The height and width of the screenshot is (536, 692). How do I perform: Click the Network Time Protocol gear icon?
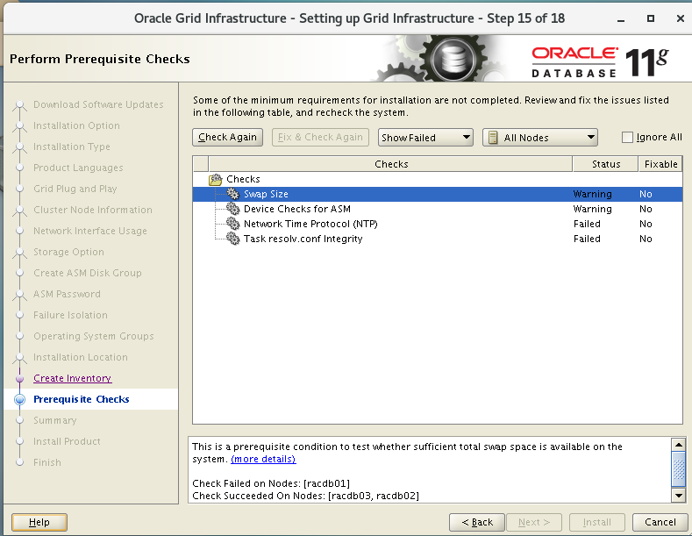pyautogui.click(x=232, y=224)
